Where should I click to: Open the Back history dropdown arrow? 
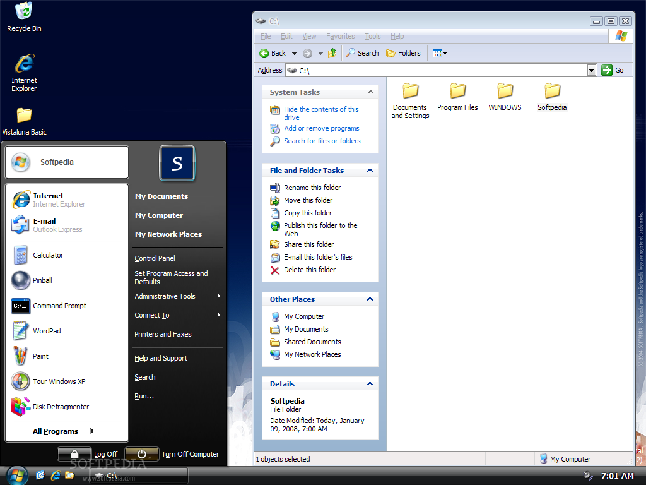point(294,53)
